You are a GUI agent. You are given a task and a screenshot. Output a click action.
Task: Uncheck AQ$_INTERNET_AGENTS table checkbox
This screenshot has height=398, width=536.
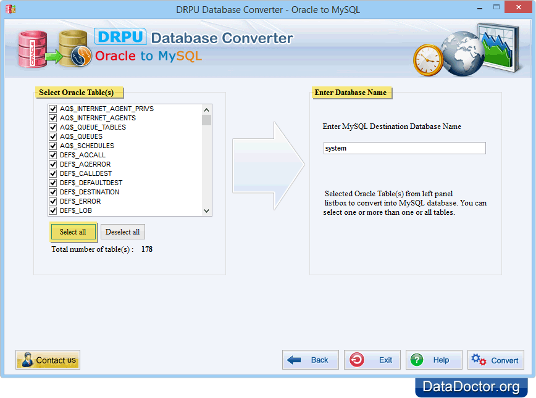(x=52, y=118)
